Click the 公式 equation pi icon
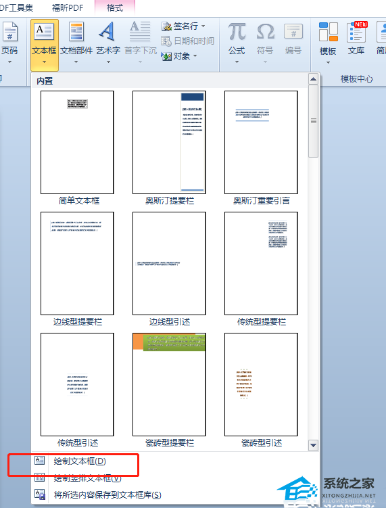Viewport: 386px width, 508px height. 237,32
